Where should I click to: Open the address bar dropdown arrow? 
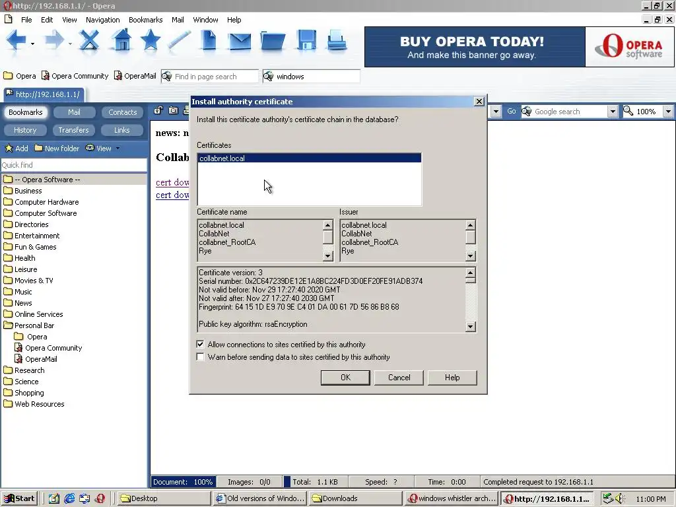pos(496,112)
